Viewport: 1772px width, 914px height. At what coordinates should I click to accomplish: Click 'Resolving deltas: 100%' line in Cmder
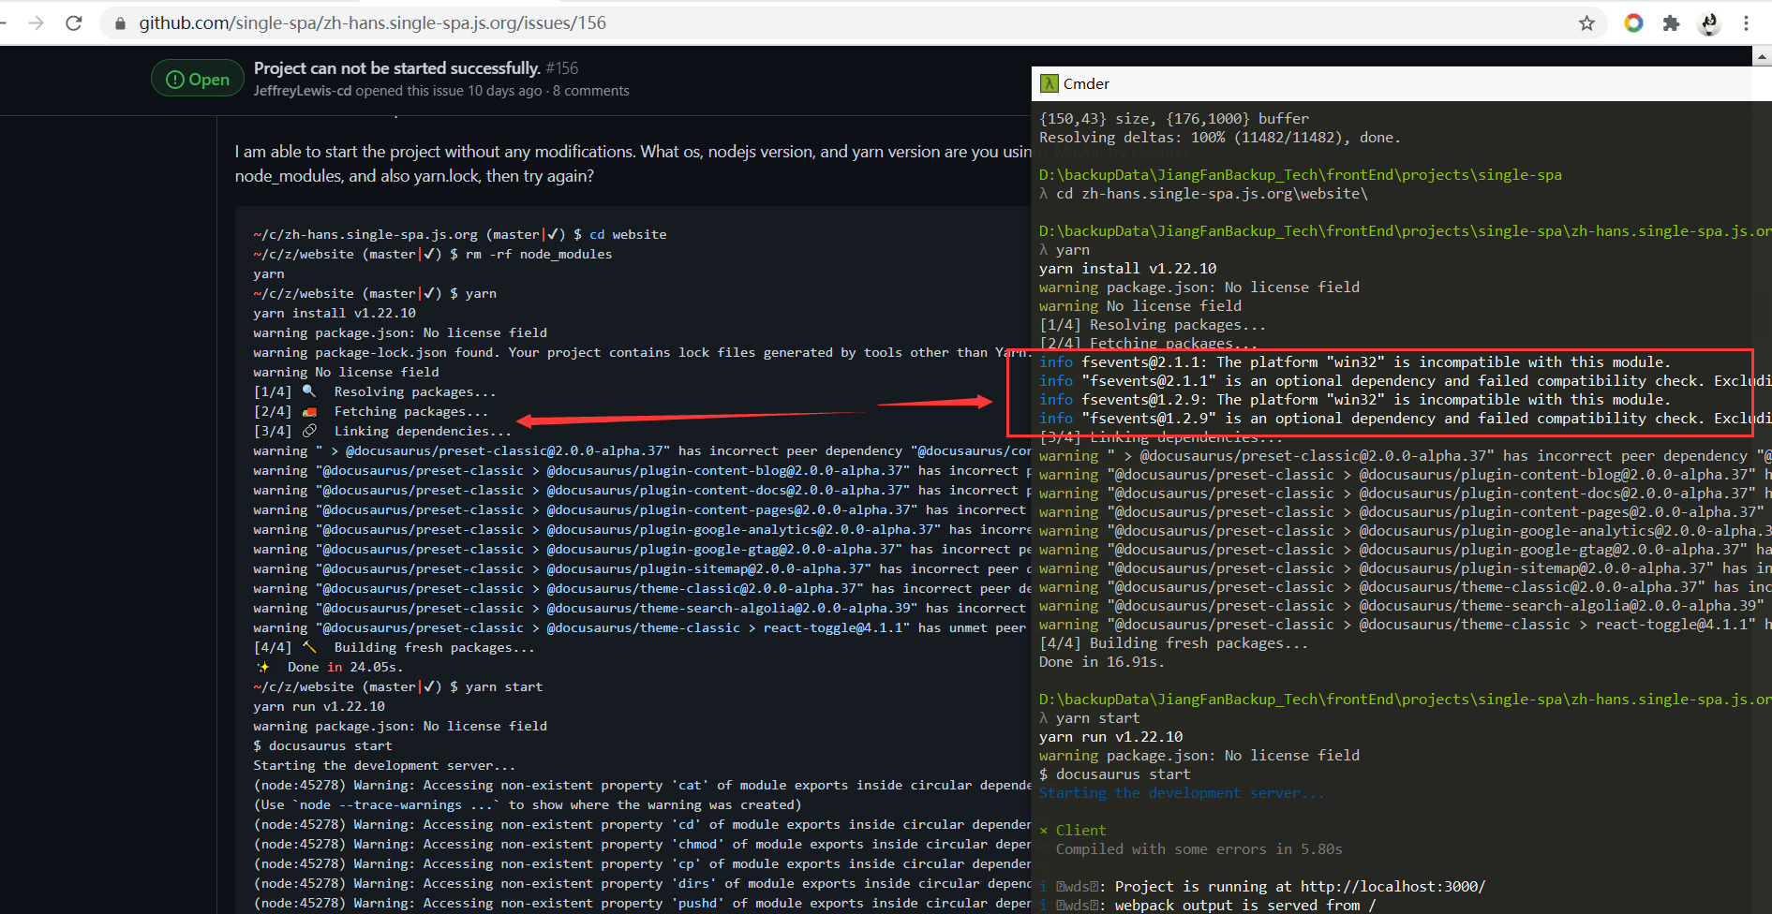coord(1220,137)
